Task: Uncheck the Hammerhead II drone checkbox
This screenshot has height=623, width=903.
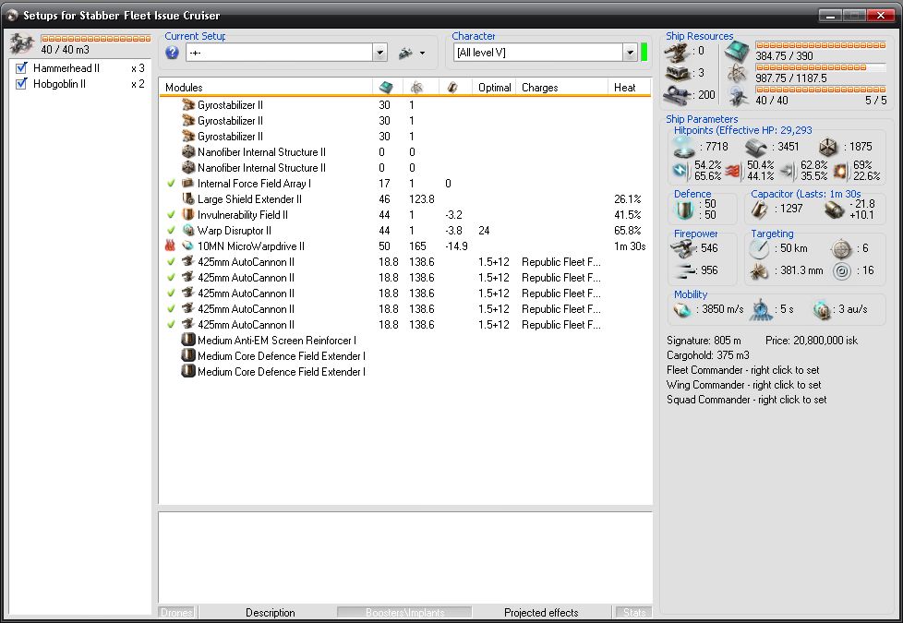Action: [21, 68]
